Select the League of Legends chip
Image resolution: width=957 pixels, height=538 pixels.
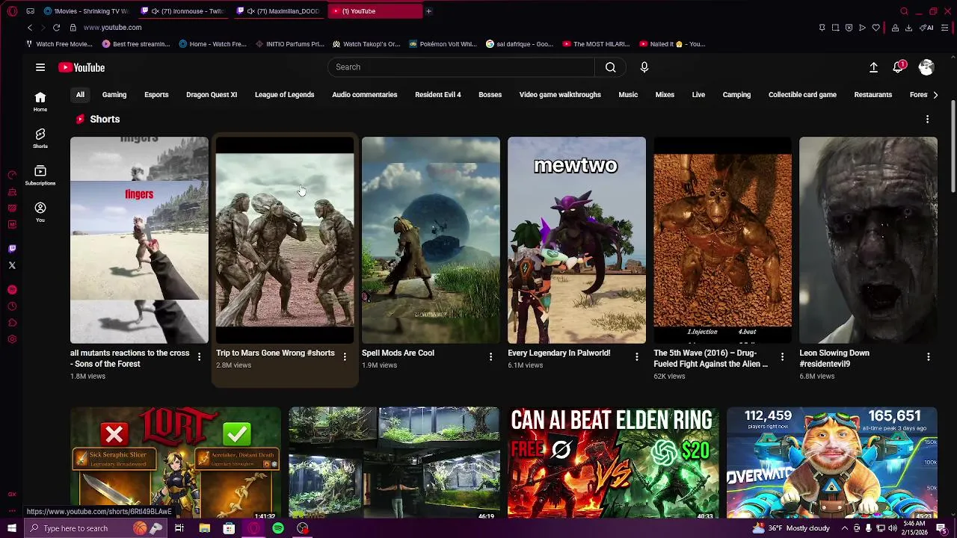click(284, 95)
